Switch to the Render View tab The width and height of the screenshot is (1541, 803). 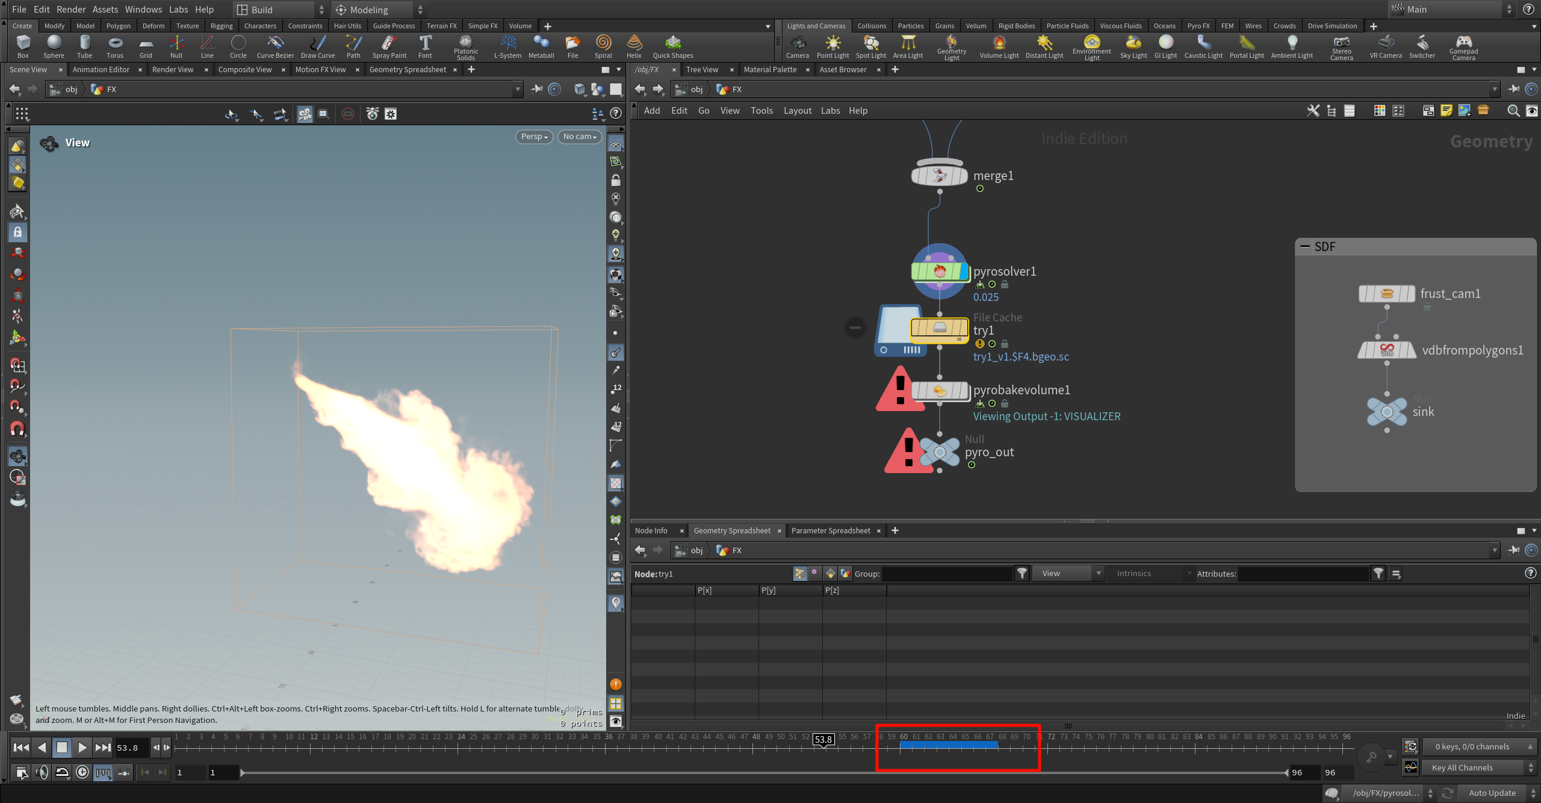173,70
